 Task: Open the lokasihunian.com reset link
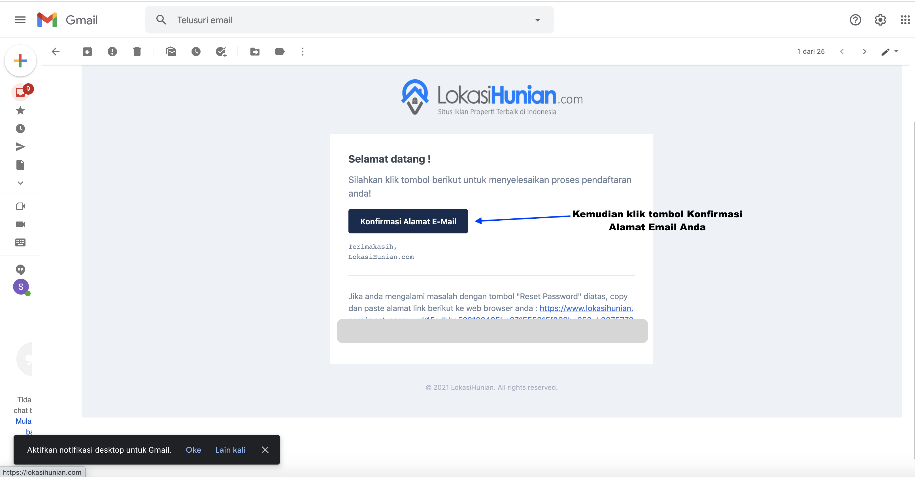coord(586,308)
